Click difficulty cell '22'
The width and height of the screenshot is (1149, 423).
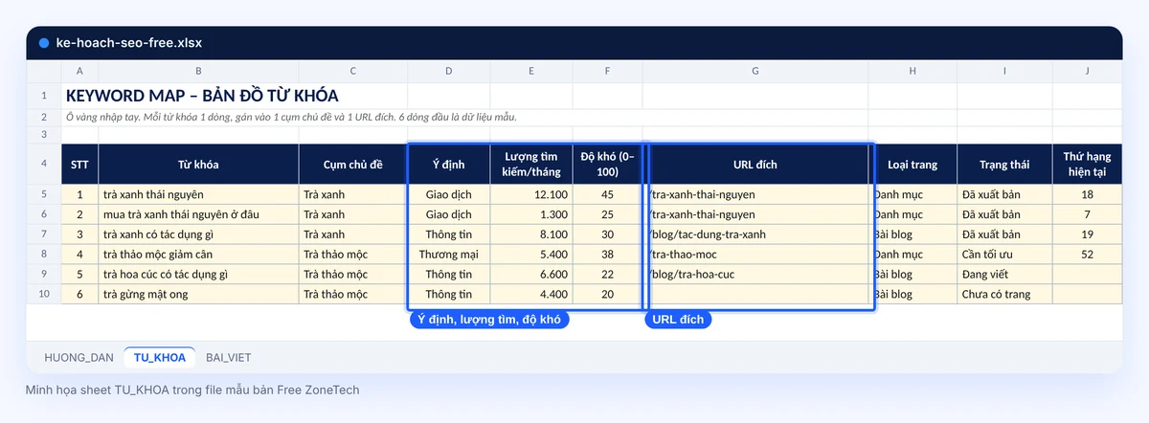tap(608, 275)
